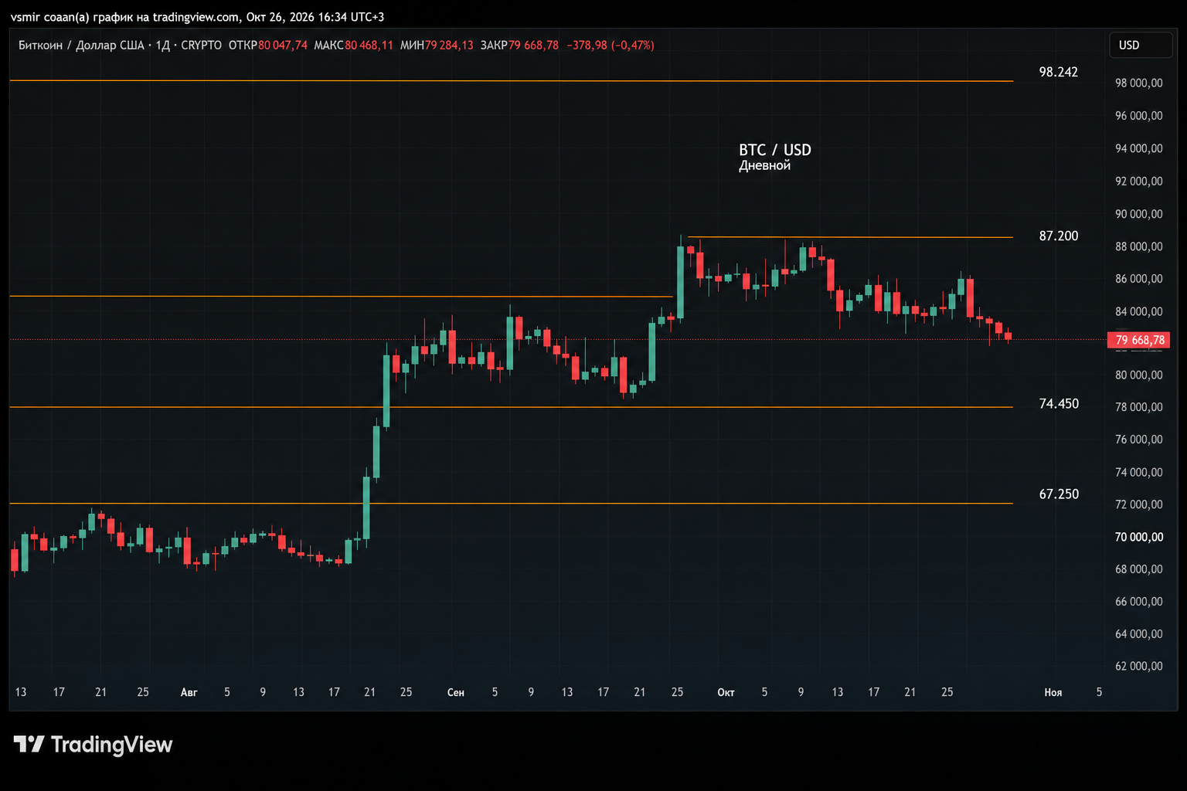This screenshot has height=791, width=1187.
Task: Click the TradingView logo
Action: (x=94, y=745)
